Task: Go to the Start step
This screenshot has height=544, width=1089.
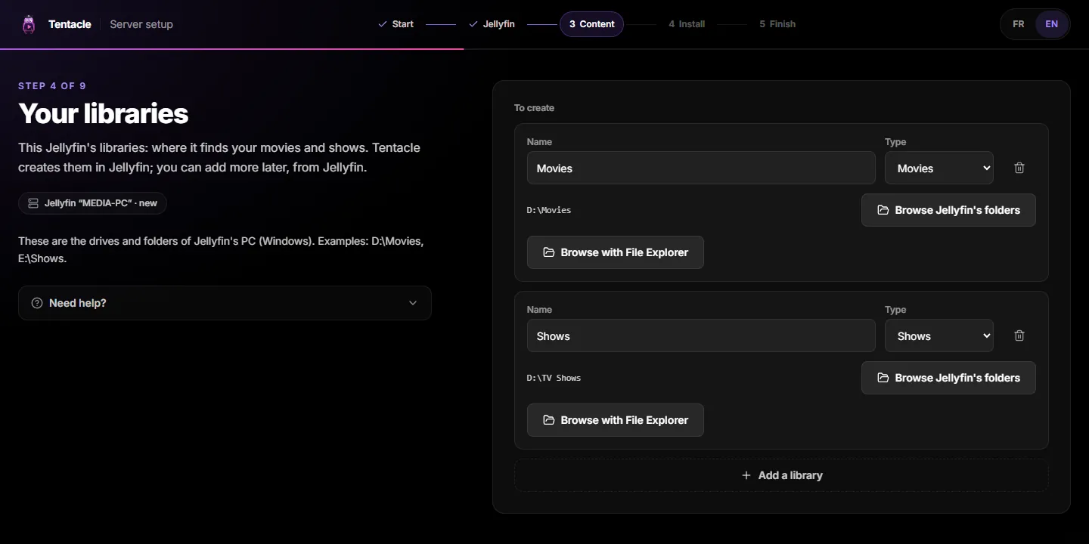Action: 396,24
